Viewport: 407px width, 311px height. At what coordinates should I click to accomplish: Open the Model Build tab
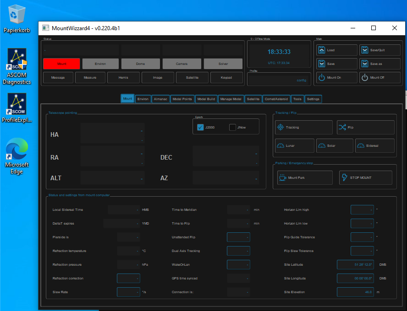206,99
